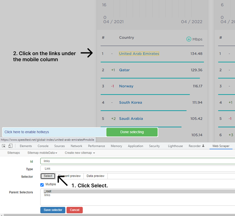Click the red Cancel button
Screen dimensions: 235x216
(74, 210)
